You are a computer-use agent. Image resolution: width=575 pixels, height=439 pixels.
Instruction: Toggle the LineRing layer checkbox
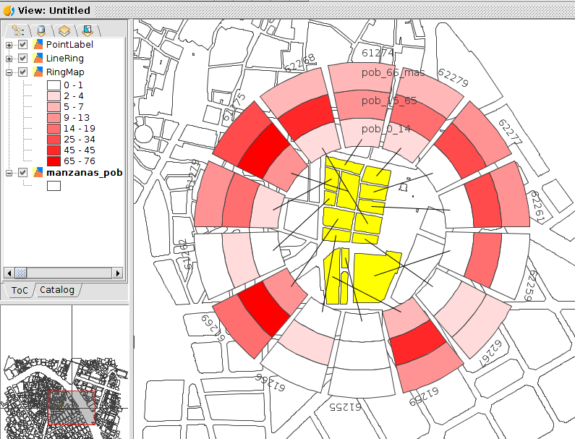[23, 59]
